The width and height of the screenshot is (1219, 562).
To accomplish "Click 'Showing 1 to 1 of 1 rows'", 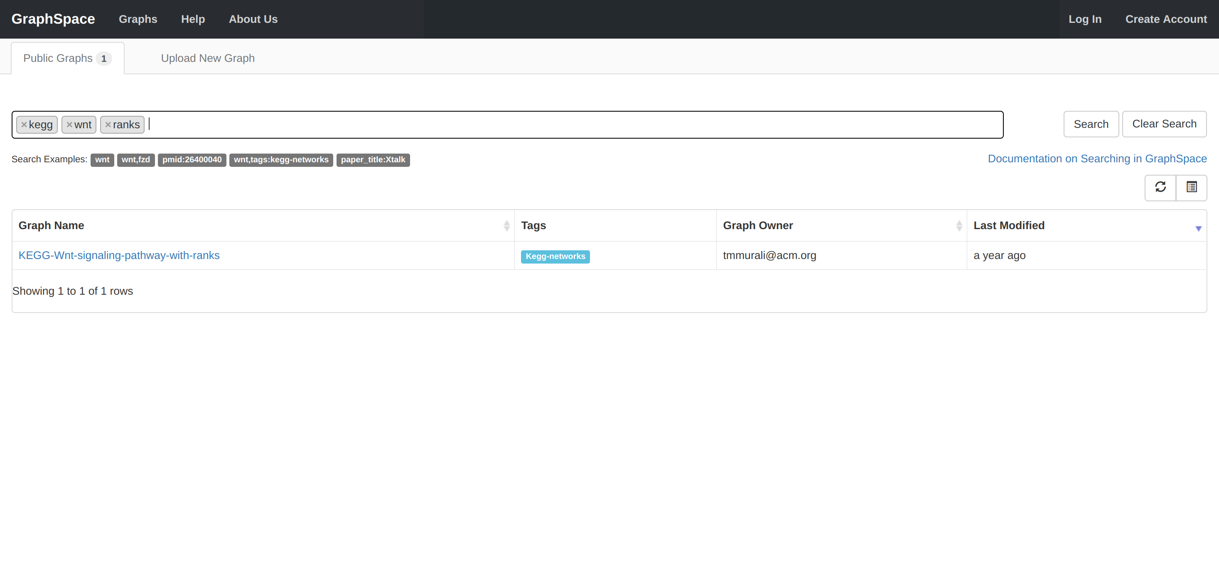I will point(72,291).
